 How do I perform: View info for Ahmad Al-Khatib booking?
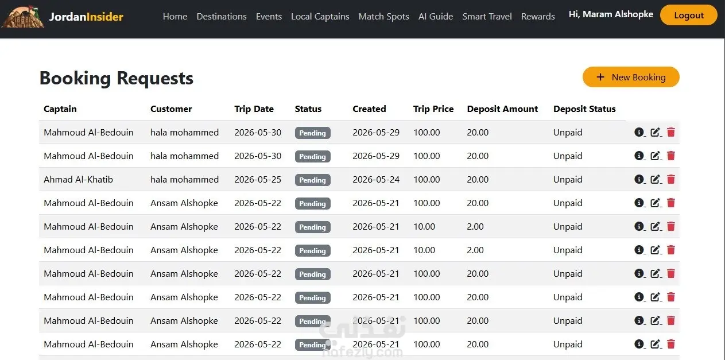(x=639, y=179)
